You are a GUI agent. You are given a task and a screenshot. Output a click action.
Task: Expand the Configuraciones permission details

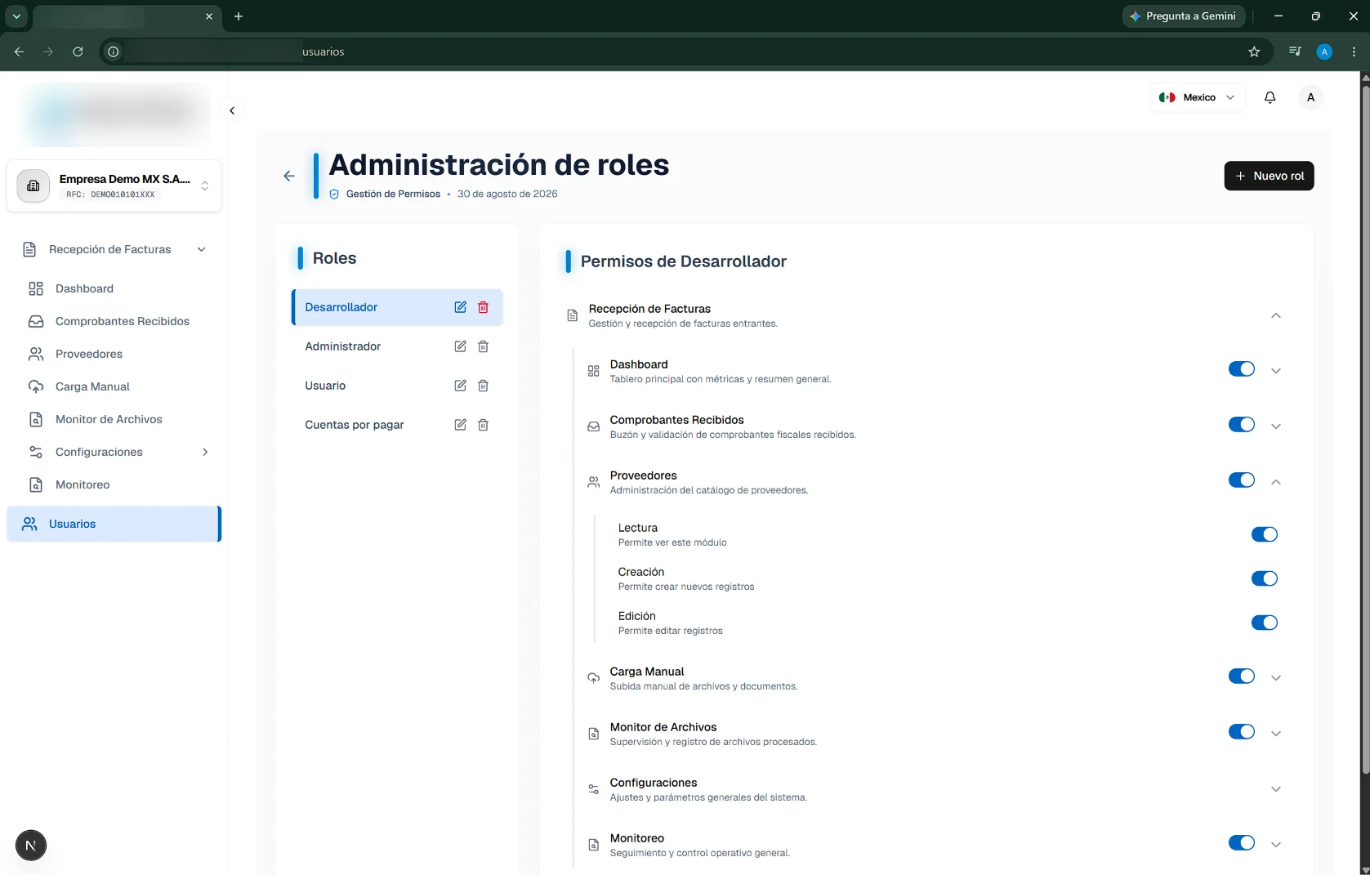pyautogui.click(x=1275, y=789)
